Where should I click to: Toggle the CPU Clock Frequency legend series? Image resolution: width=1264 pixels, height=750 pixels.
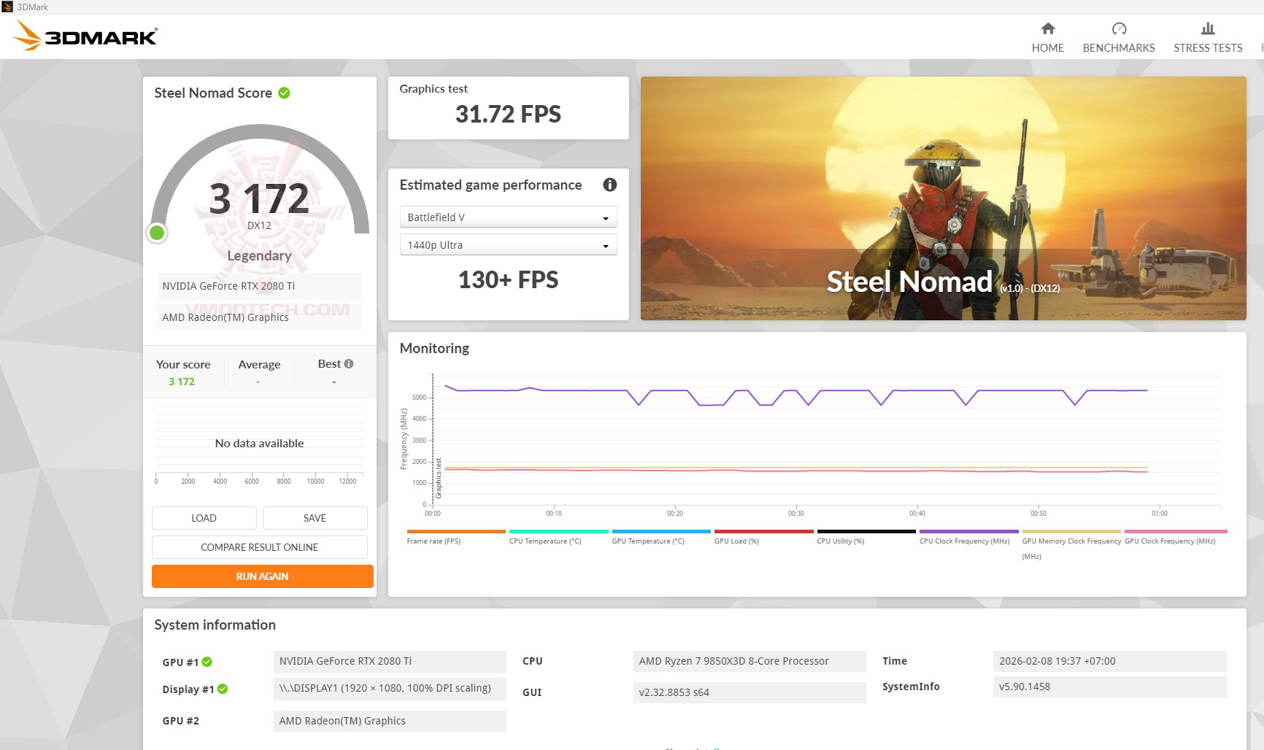coord(968,537)
